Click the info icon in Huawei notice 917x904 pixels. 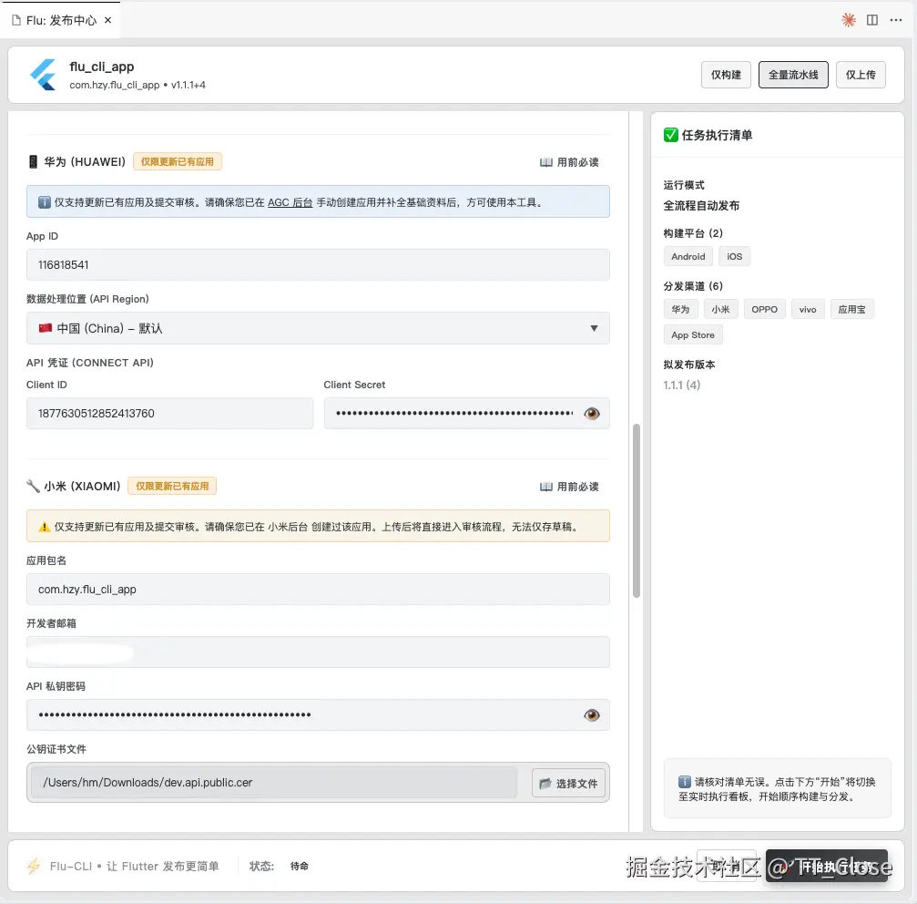[45, 202]
